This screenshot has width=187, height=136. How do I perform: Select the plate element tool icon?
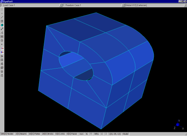[2, 21]
